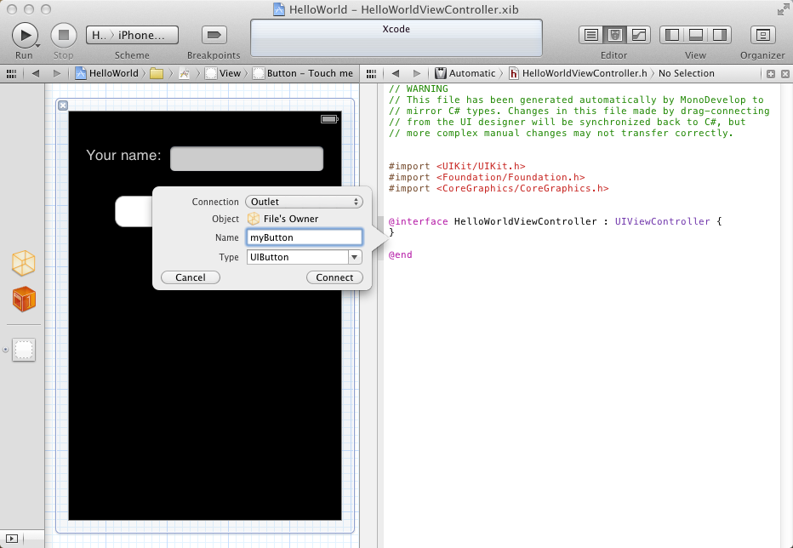Toggle the Navigator panel visibility
The width and height of the screenshot is (793, 548).
pos(672,35)
